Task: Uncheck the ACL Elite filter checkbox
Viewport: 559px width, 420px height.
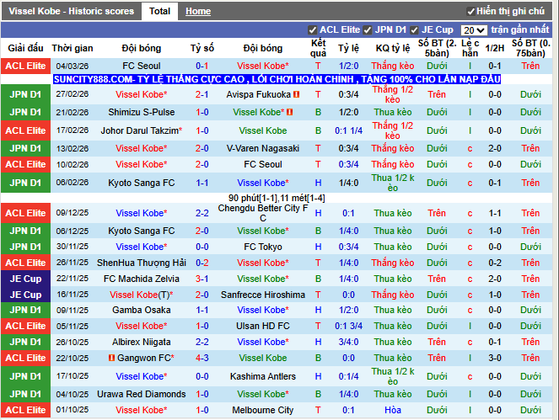Action: (313, 29)
